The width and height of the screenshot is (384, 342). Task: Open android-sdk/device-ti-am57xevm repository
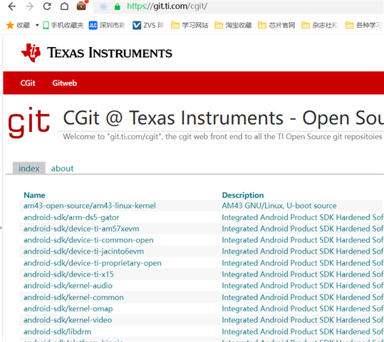pyautogui.click(x=81, y=229)
